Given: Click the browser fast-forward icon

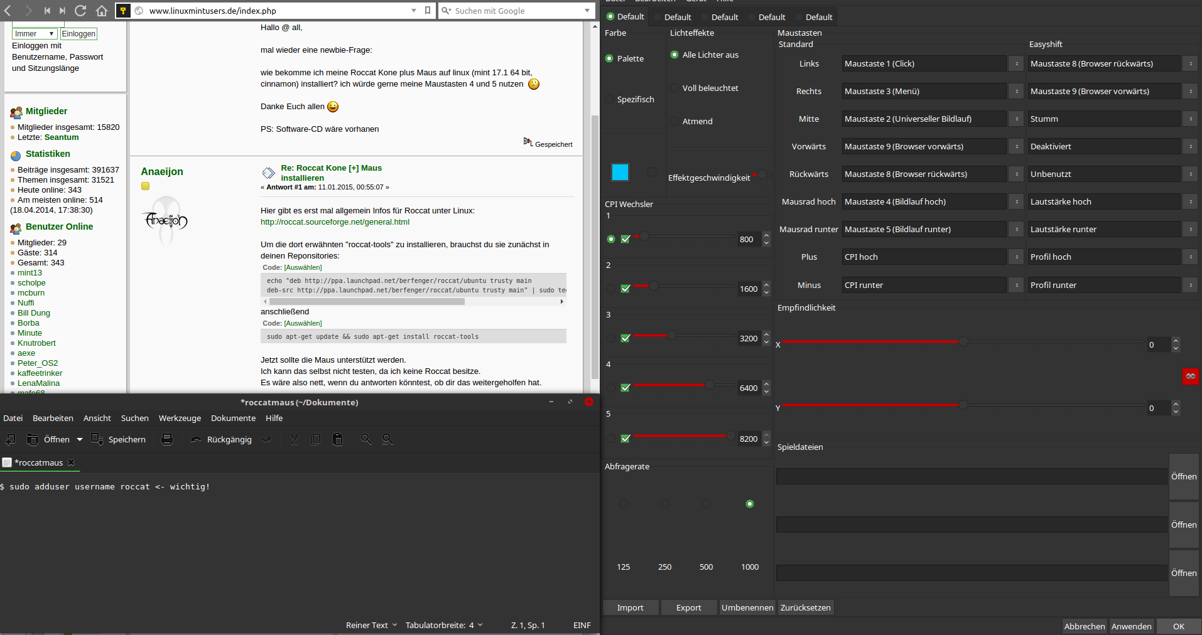Looking at the screenshot, I should point(62,11).
